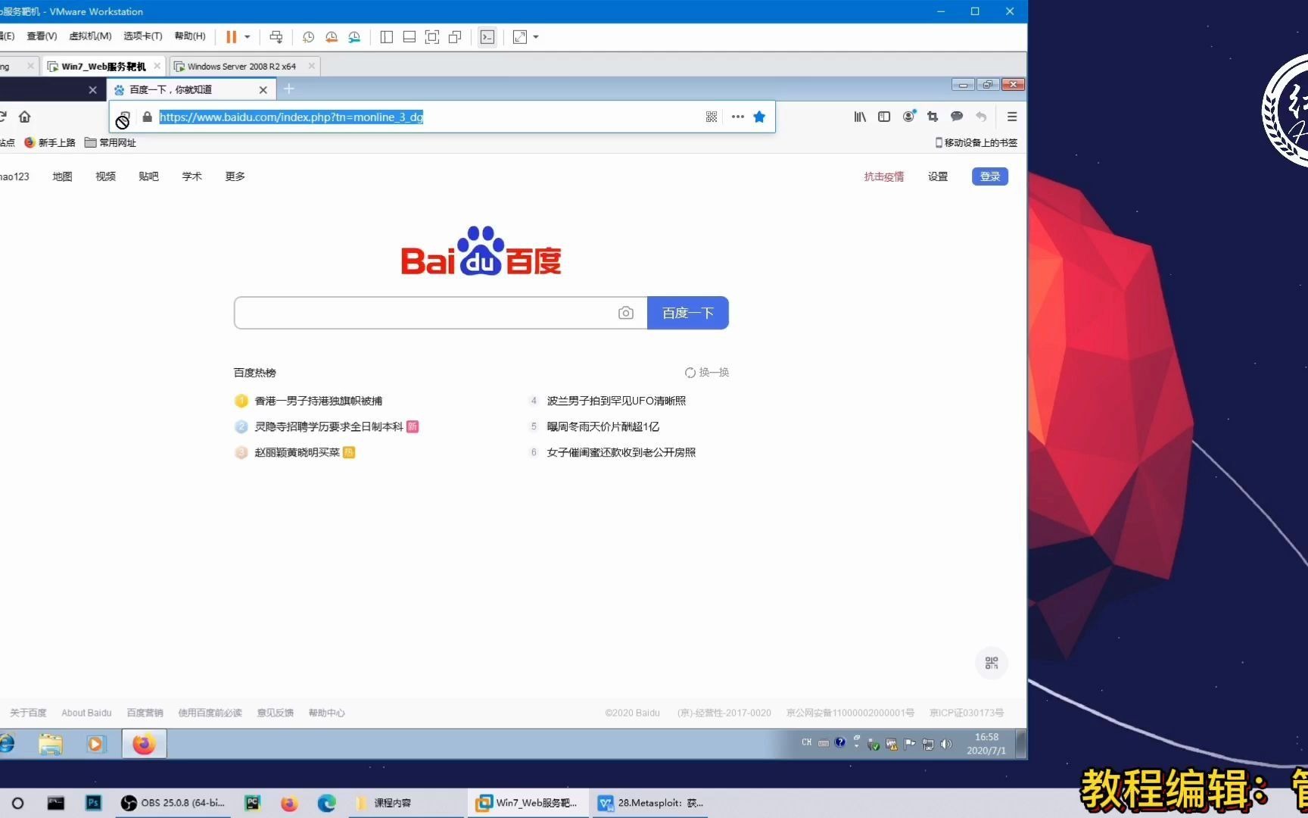The image size is (1308, 818).
Task: Open Windows Media Player in Win7 taskbar
Action: 95,745
